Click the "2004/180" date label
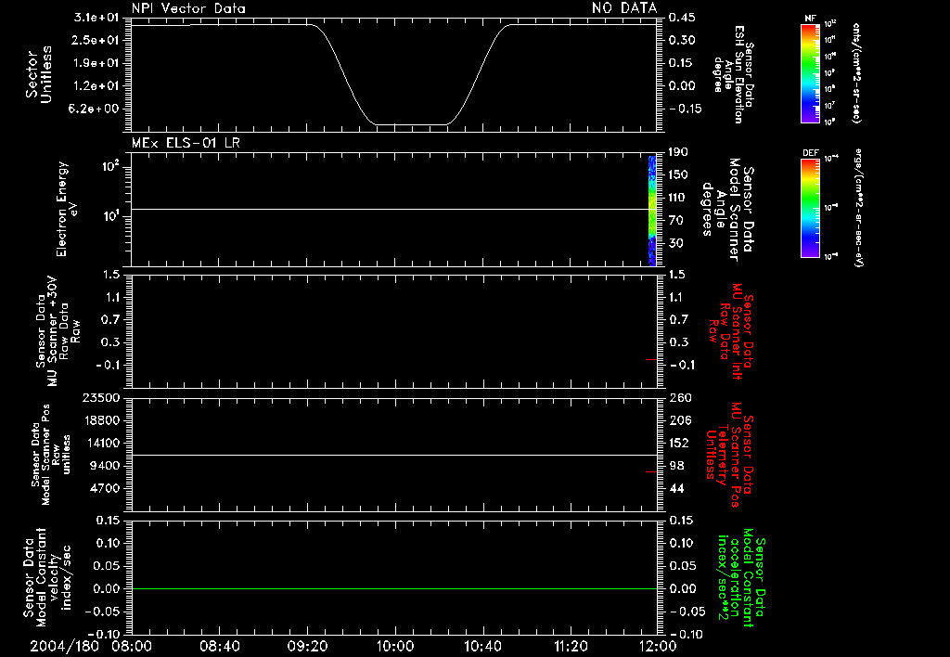950x657 pixels. (x=64, y=646)
